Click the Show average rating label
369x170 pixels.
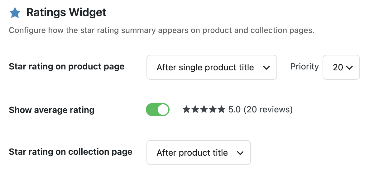tap(52, 110)
